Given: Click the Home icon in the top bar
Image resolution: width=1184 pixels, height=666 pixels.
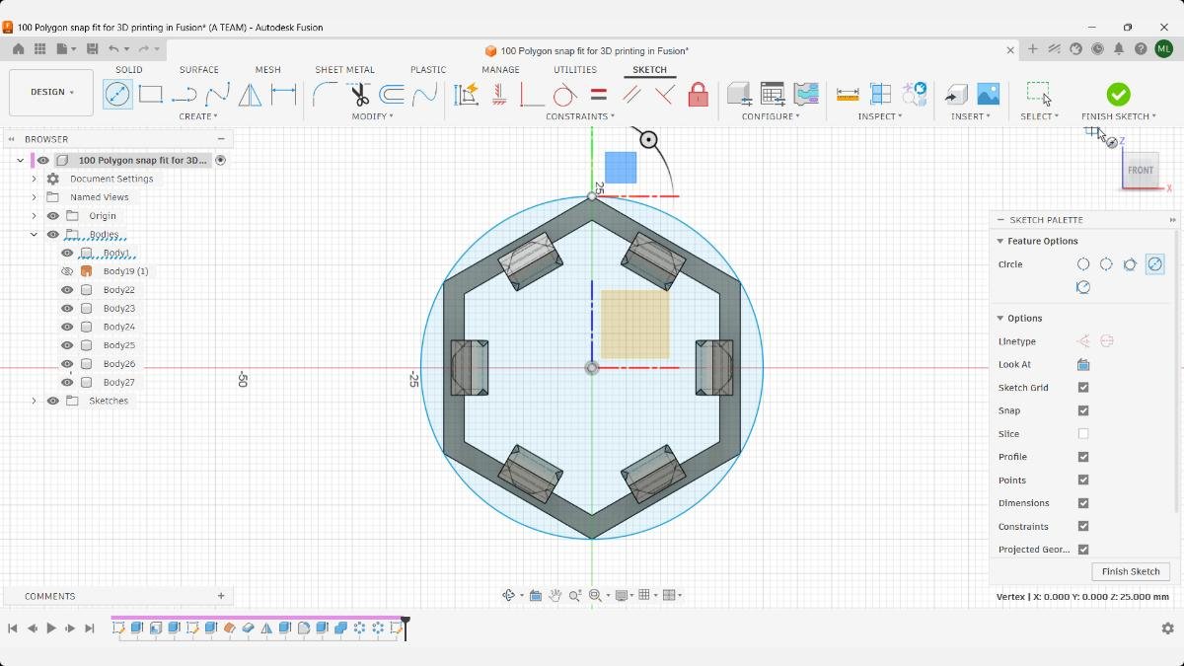Looking at the screenshot, I should pyautogui.click(x=18, y=49).
